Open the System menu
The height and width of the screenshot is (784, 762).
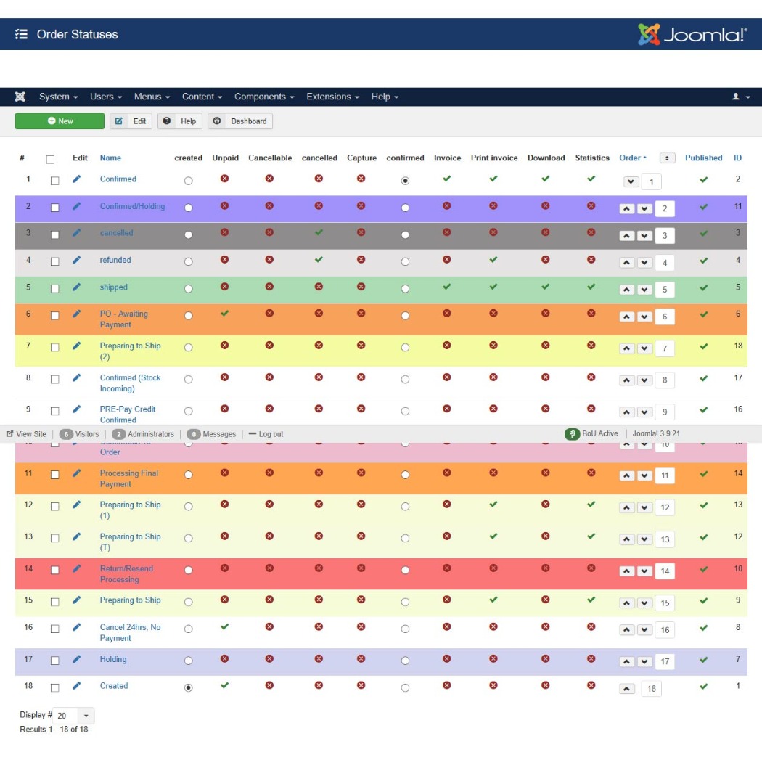tap(58, 97)
